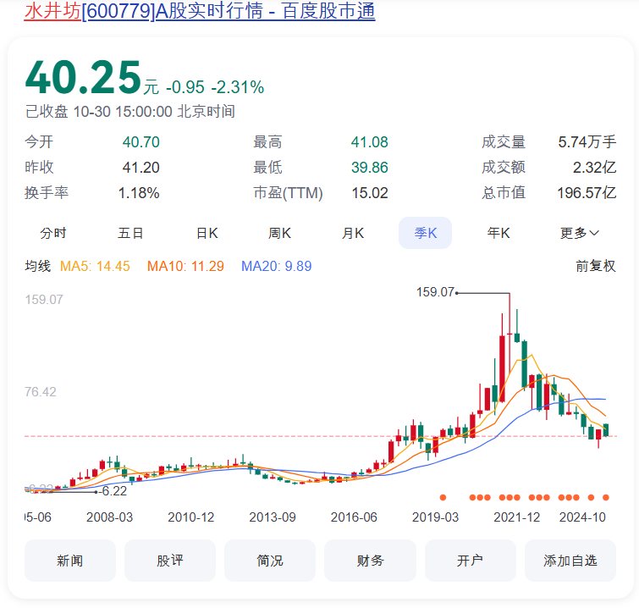
Task: Open the 新闻 button
Action: [70, 561]
